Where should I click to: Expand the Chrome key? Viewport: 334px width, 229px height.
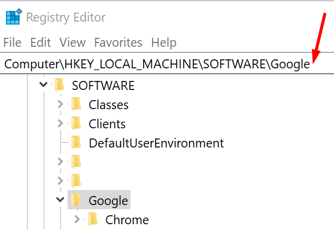pyautogui.click(x=77, y=219)
